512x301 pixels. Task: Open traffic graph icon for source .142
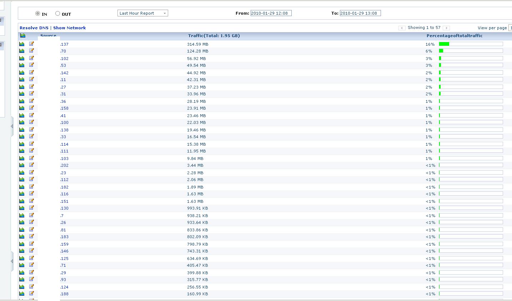point(22,72)
